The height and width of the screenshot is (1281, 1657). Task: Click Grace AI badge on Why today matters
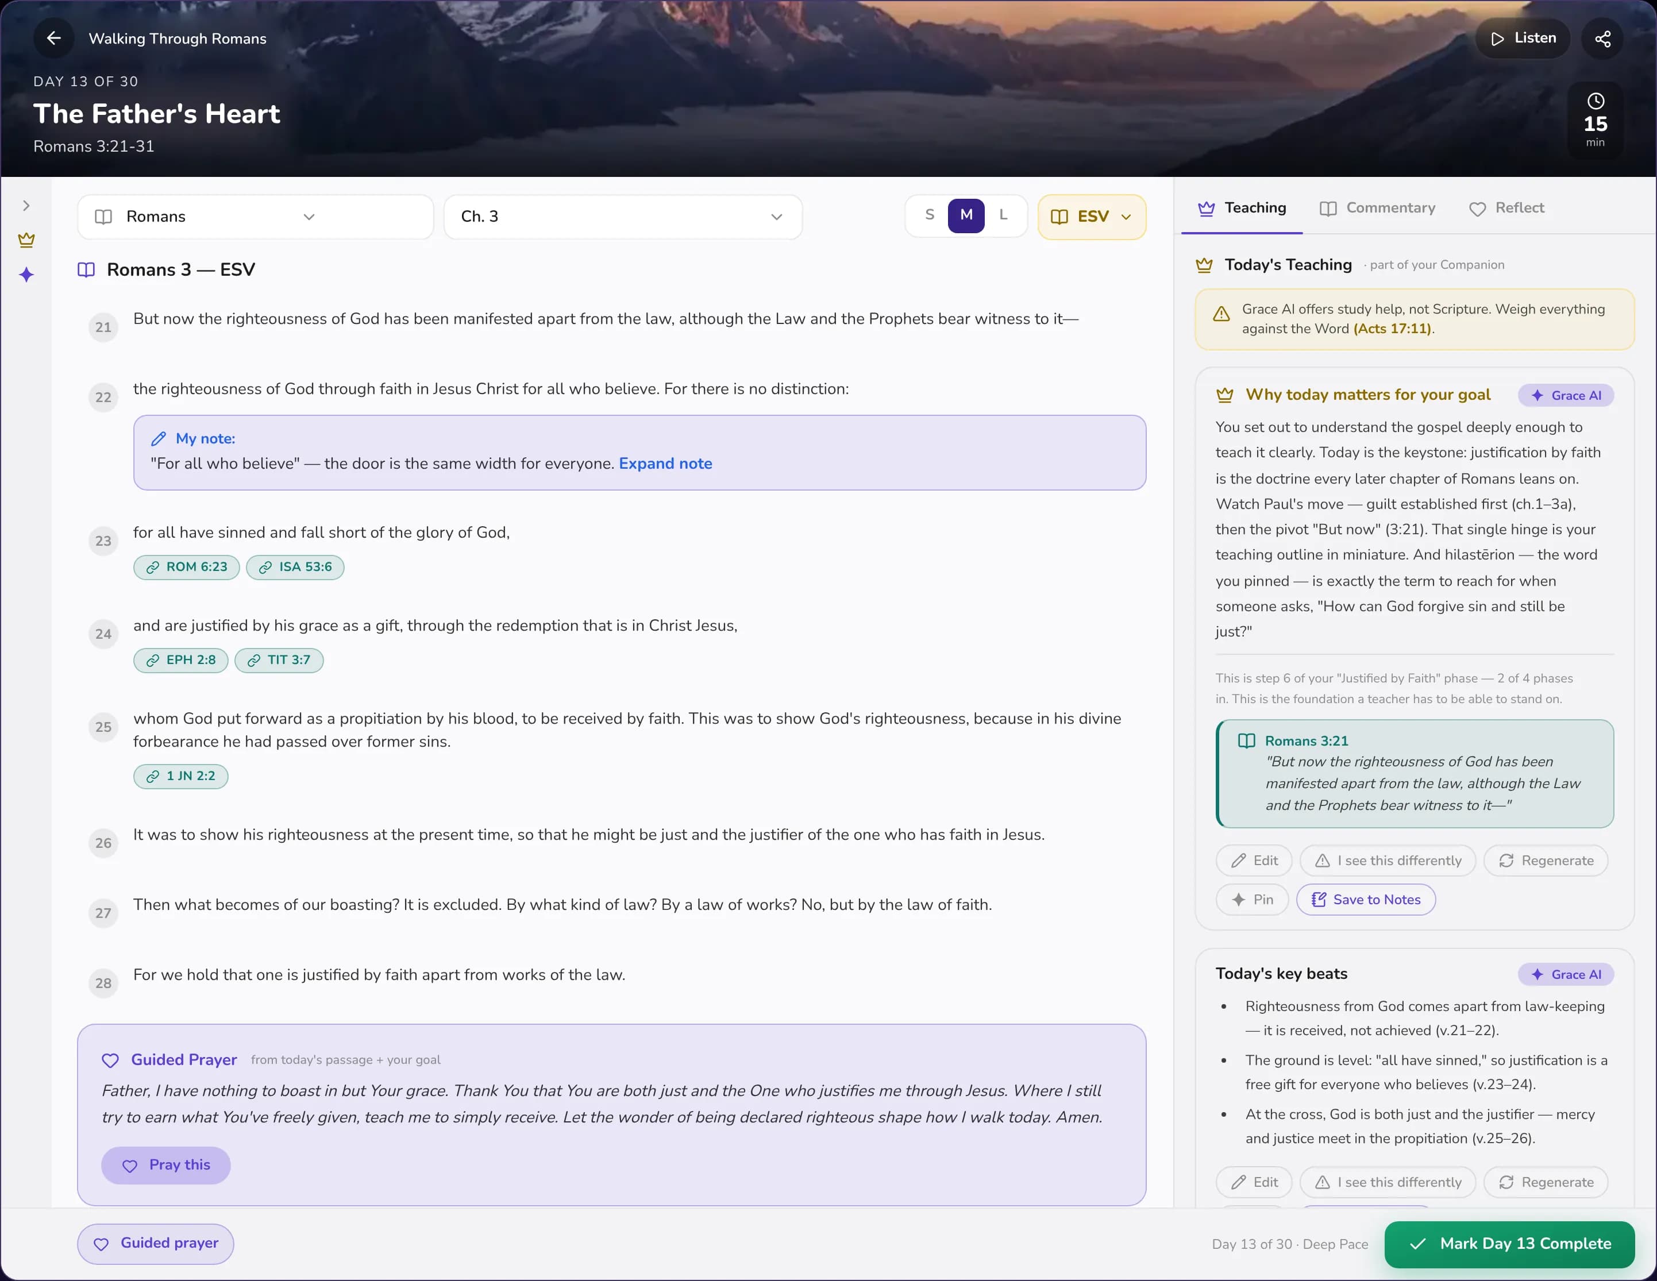[x=1566, y=396]
